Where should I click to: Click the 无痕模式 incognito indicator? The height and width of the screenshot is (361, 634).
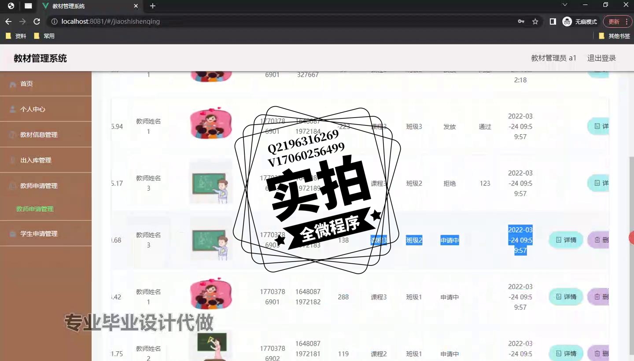[580, 22]
